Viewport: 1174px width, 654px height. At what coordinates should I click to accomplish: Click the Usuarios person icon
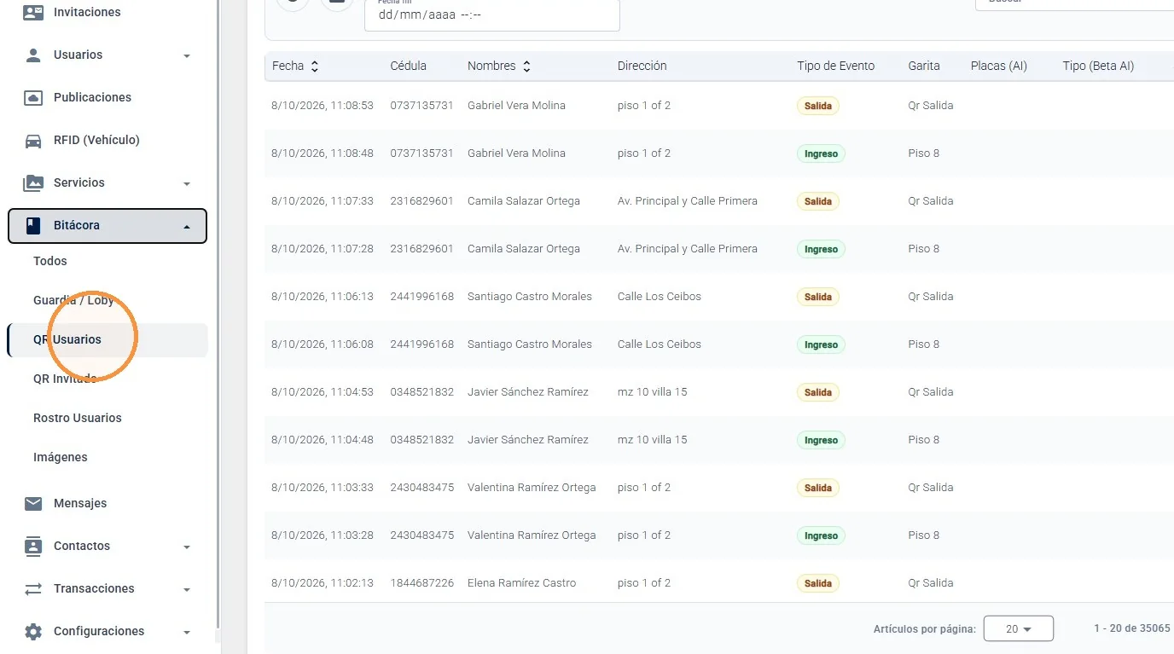coord(33,55)
